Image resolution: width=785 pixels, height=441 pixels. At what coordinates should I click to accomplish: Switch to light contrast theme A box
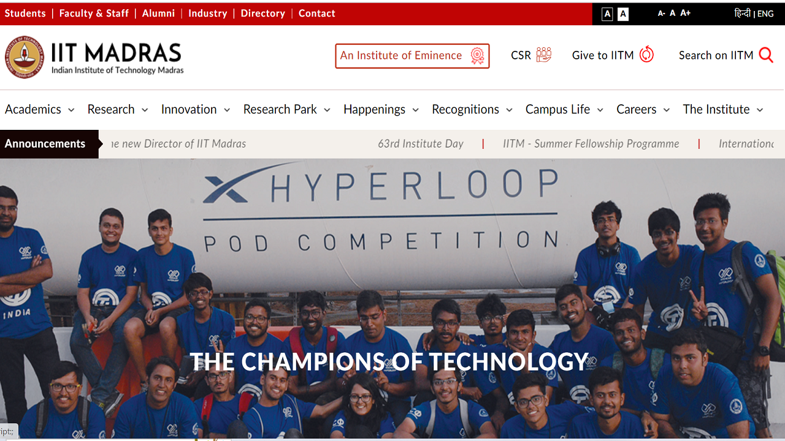tap(623, 14)
